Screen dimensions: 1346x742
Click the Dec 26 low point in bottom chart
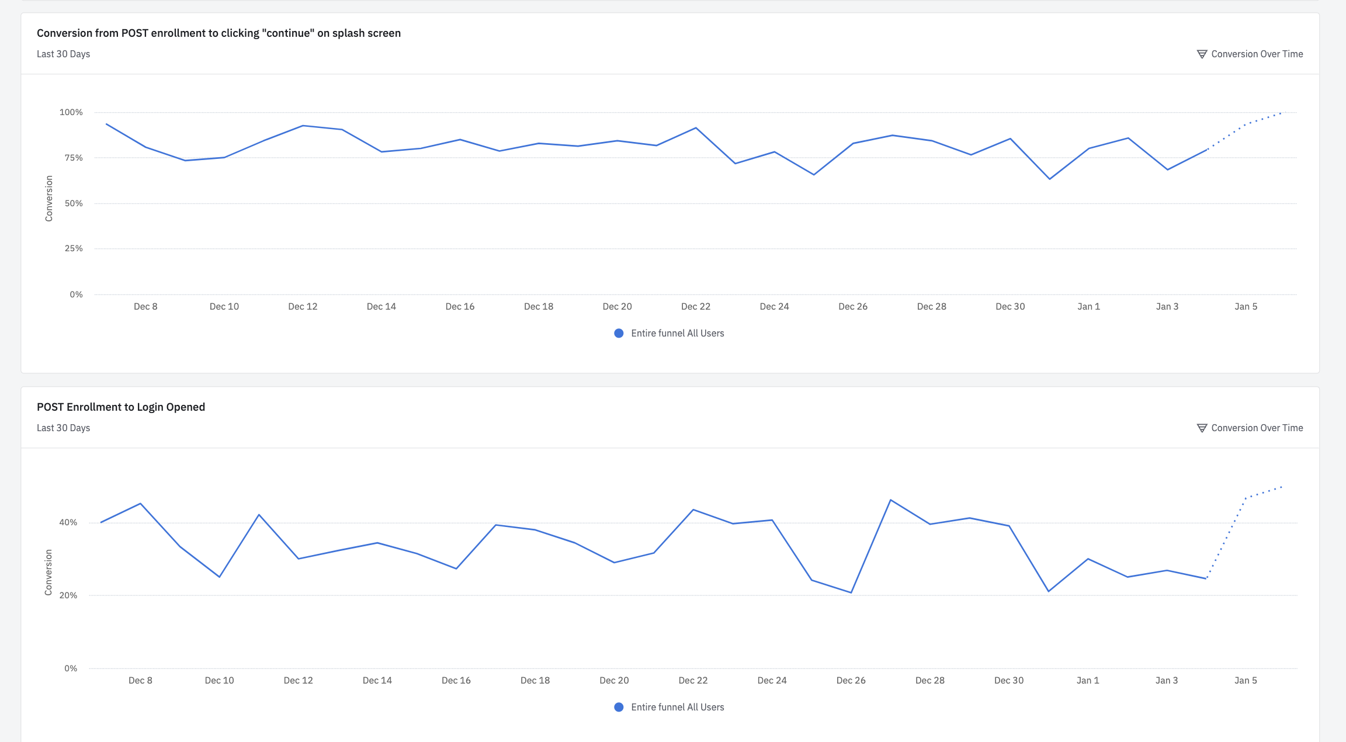click(851, 592)
